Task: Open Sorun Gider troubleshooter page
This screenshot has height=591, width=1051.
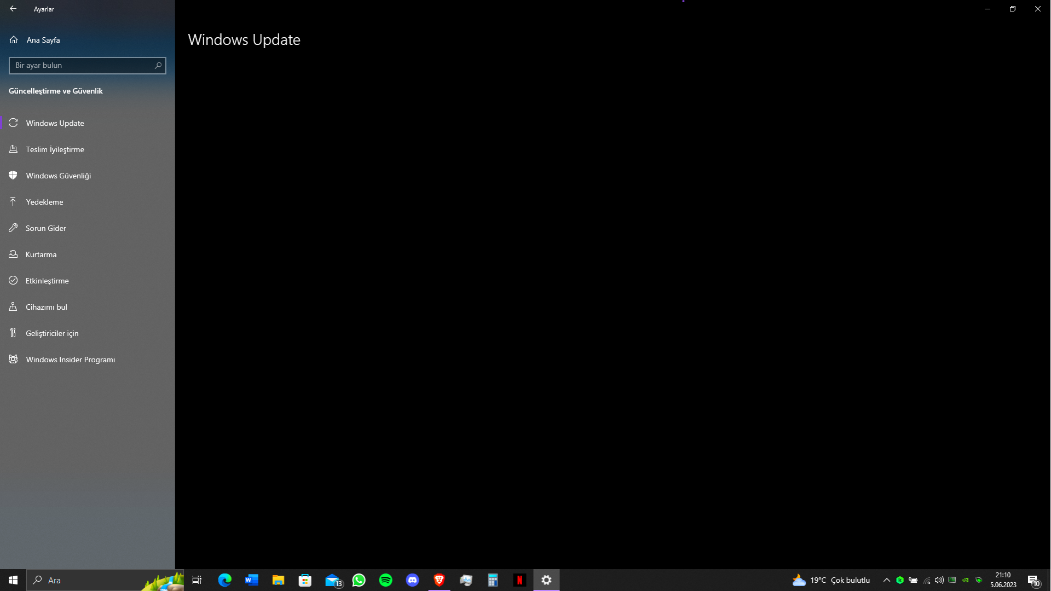Action: pos(45,228)
